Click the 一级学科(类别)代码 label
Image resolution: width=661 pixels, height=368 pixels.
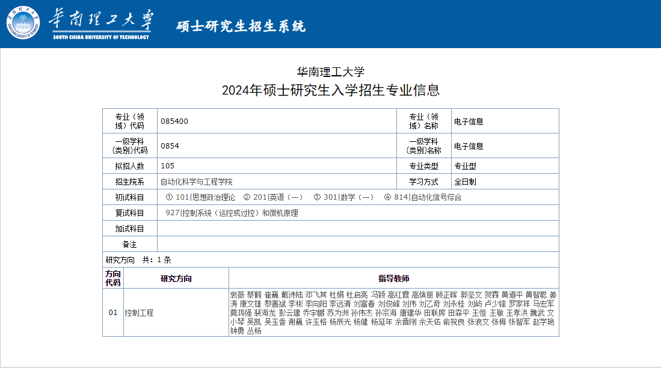click(x=130, y=146)
